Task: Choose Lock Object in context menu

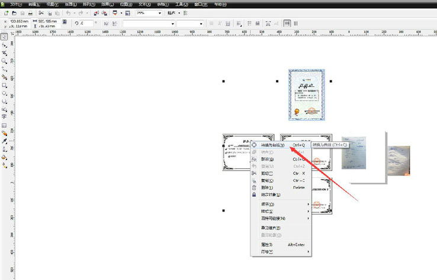Action: pos(270,194)
